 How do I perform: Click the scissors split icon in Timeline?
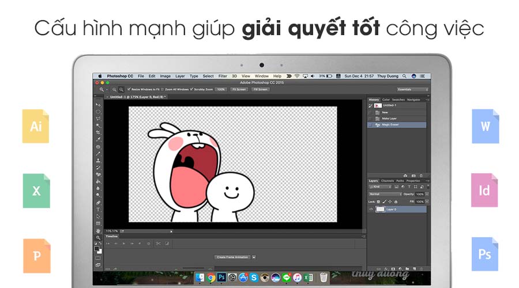(x=158, y=244)
